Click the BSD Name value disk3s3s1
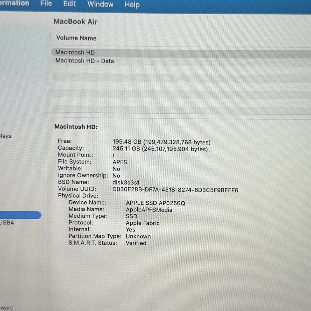311x311 pixels. pos(126,182)
